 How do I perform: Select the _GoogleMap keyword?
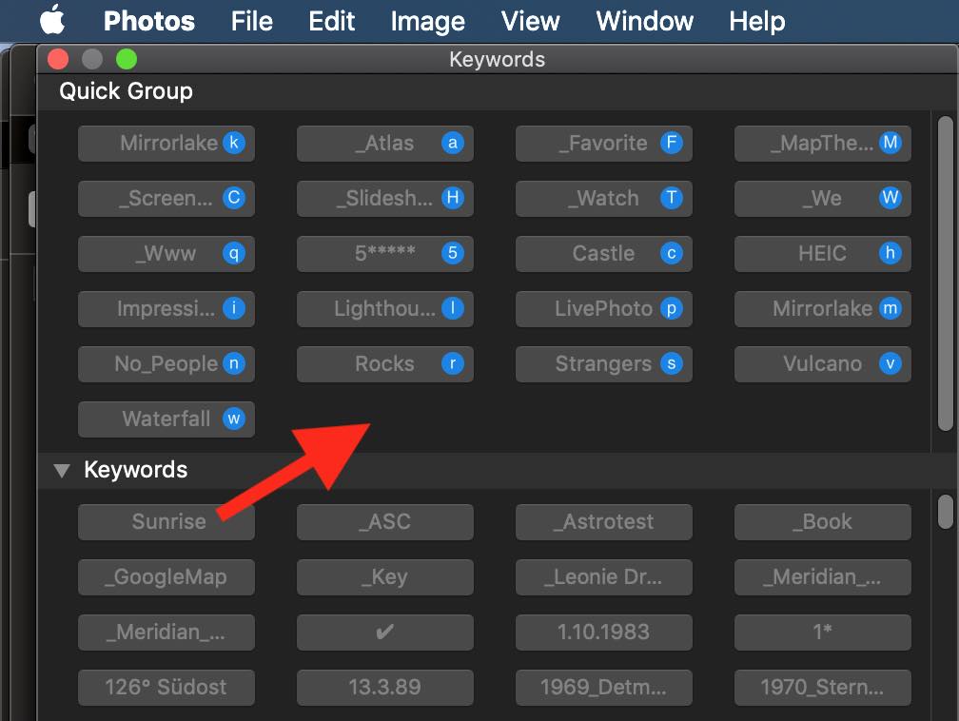click(166, 576)
